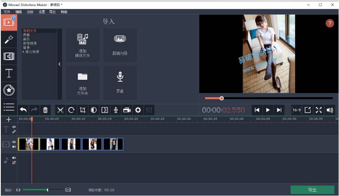This screenshot has width=339, height=196.
Task: Add a track with plus icon
Action: (9, 119)
